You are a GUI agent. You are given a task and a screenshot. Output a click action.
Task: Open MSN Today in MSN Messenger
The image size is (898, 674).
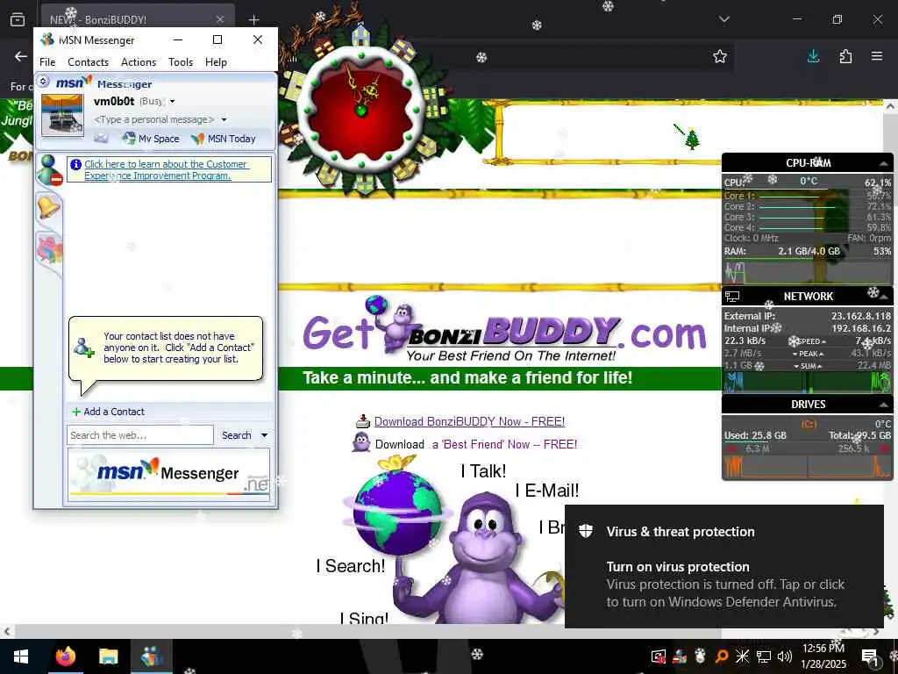click(x=224, y=139)
